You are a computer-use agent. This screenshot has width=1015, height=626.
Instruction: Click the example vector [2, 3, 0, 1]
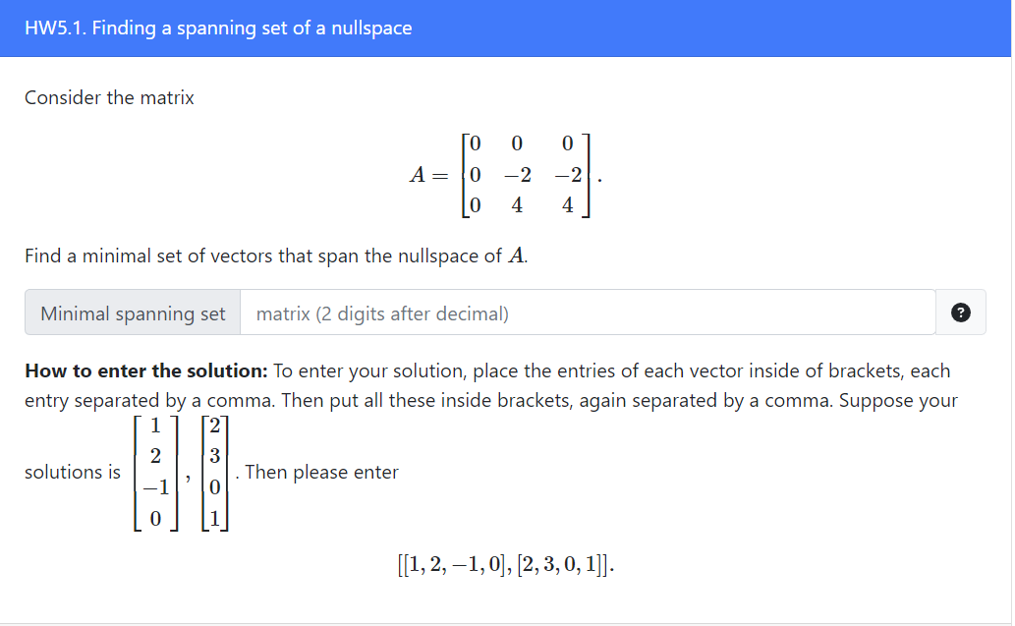click(x=214, y=472)
